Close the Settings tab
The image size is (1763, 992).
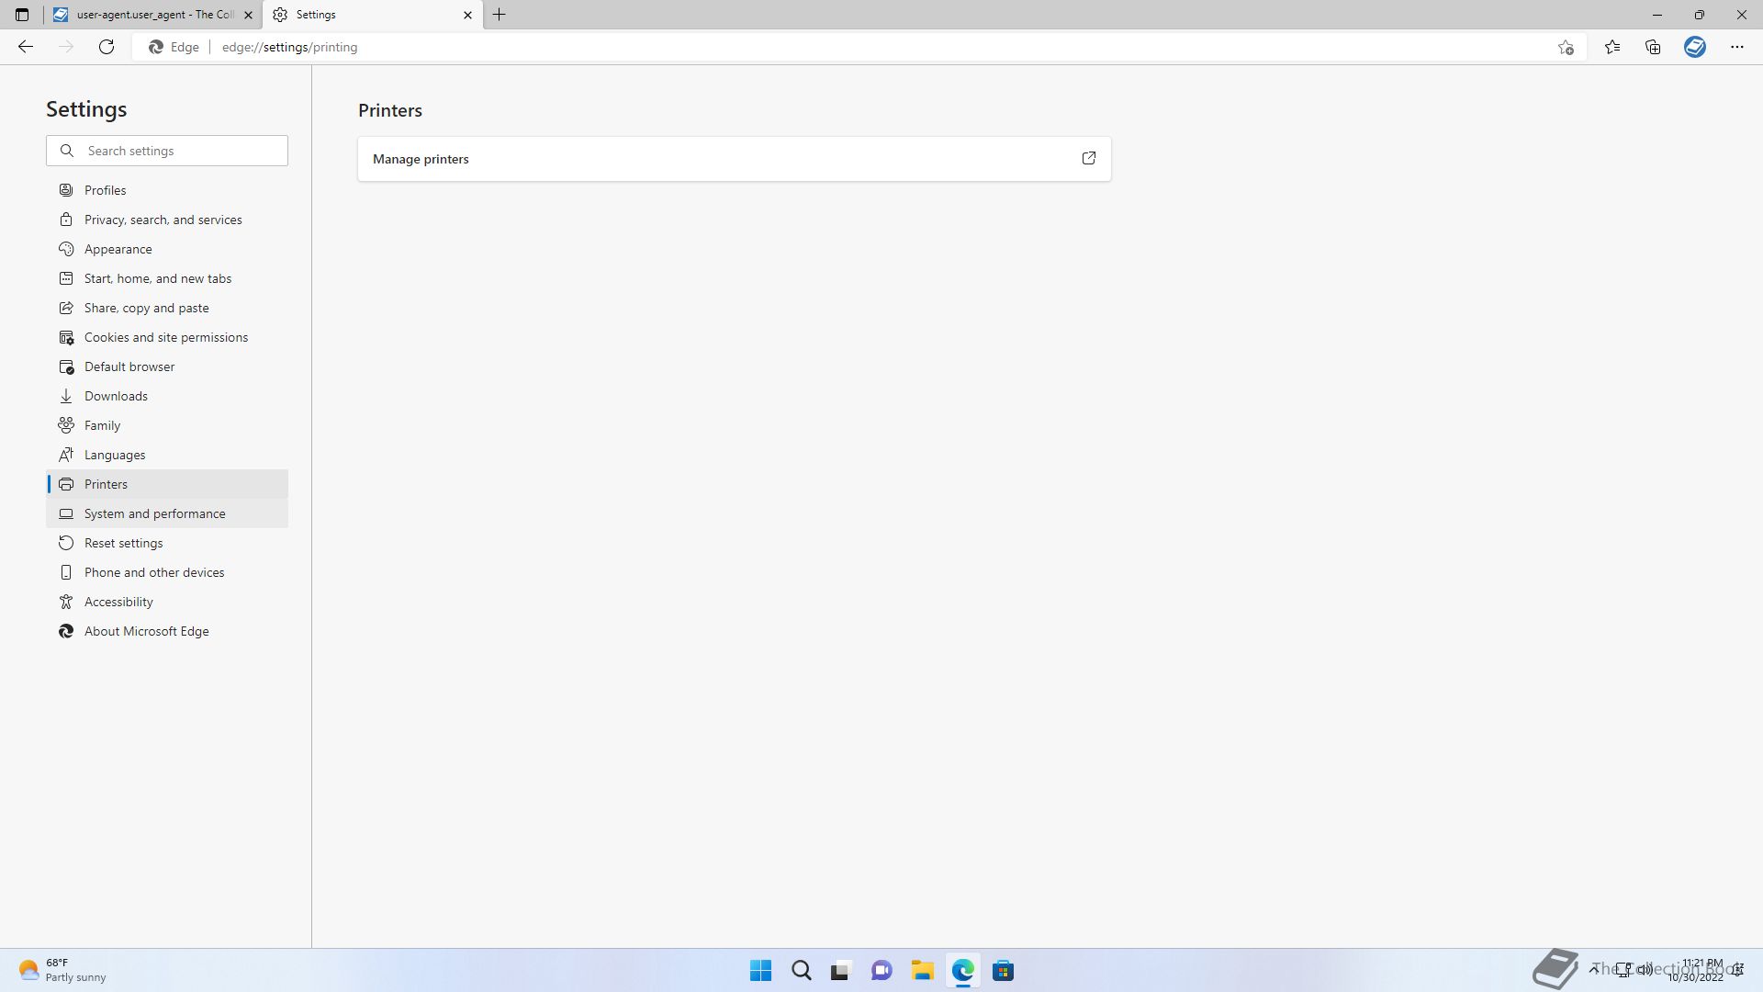467,15
